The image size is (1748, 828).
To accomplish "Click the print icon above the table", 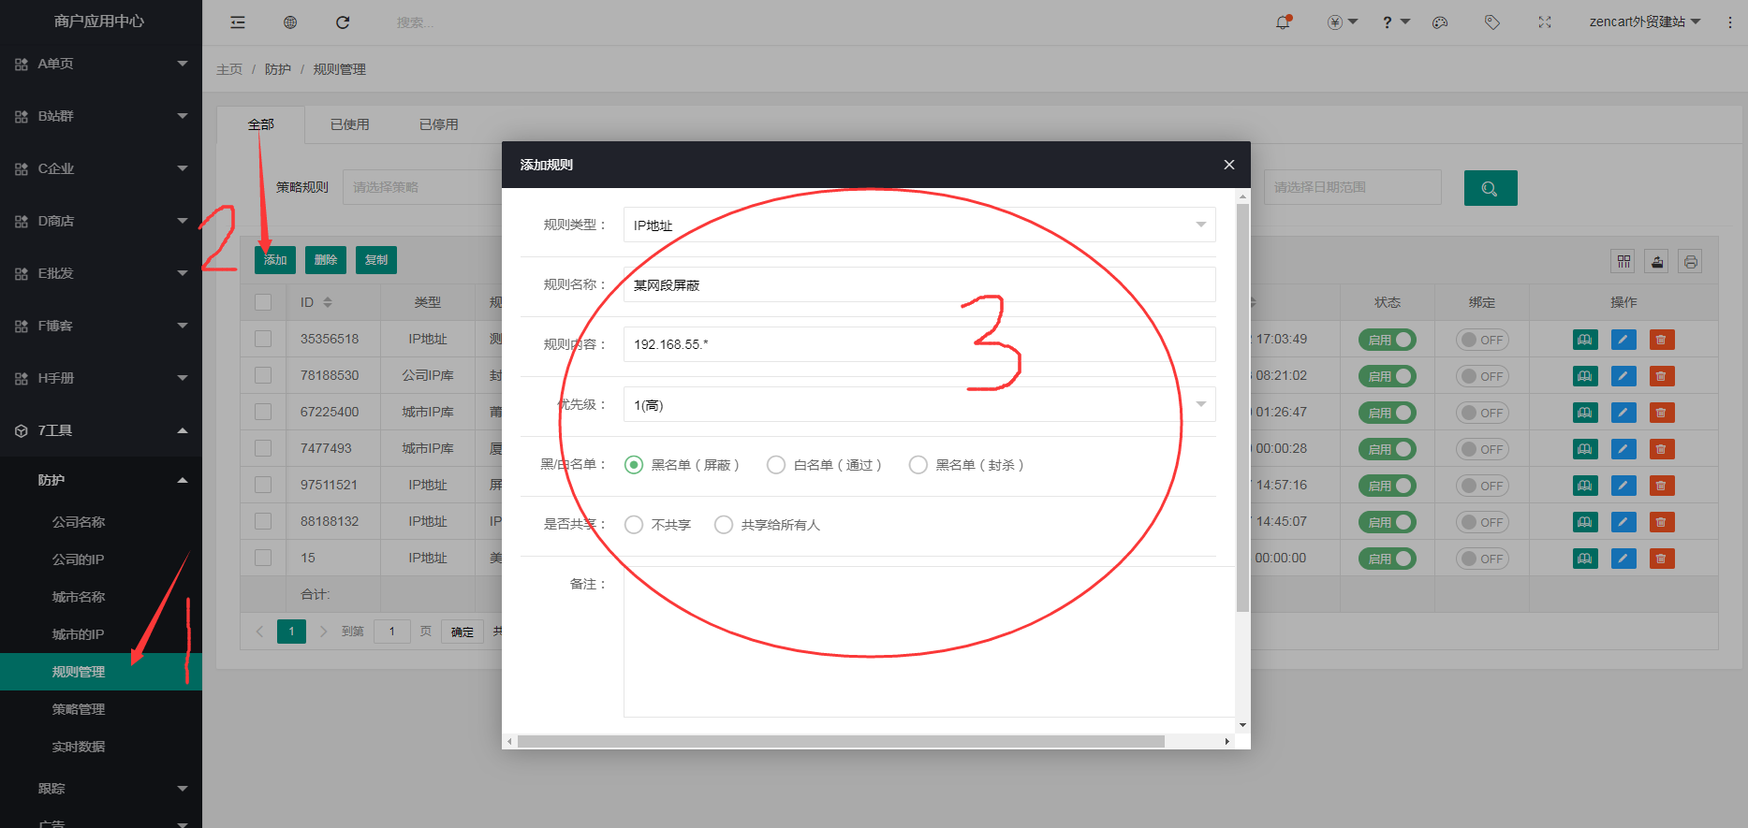I will pos(1690,262).
